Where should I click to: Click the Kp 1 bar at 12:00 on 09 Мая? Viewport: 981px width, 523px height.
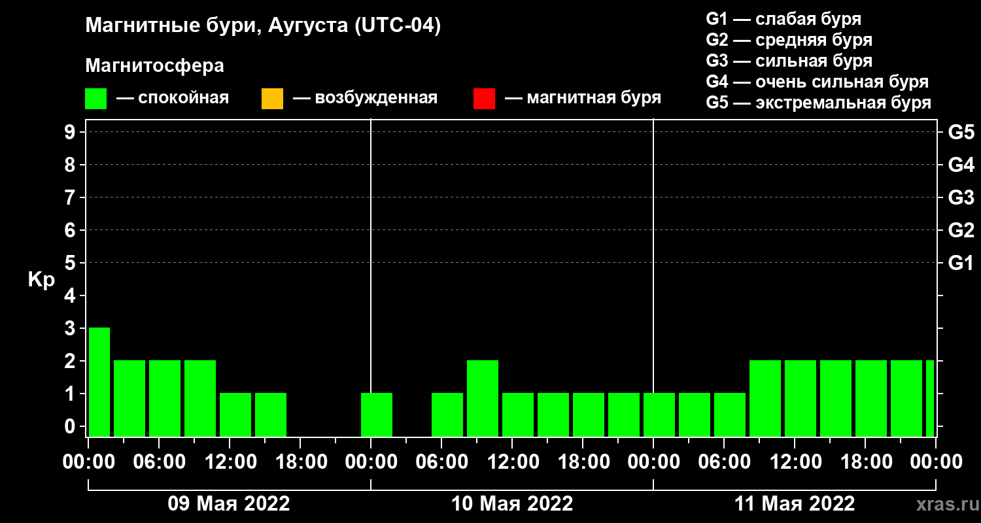pos(235,414)
